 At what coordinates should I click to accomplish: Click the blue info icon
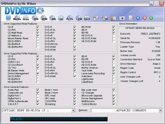point(138,18)
